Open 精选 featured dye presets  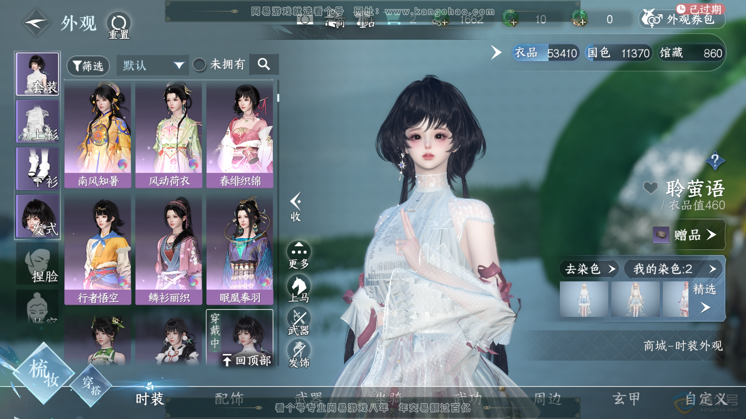(705, 298)
